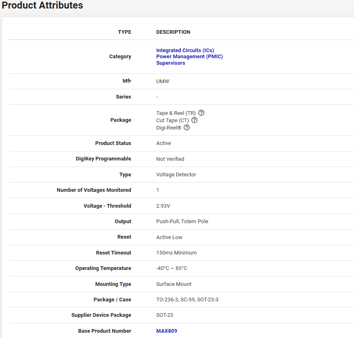Click the -40°C ~ 85°C temperature value

(x=172, y=268)
